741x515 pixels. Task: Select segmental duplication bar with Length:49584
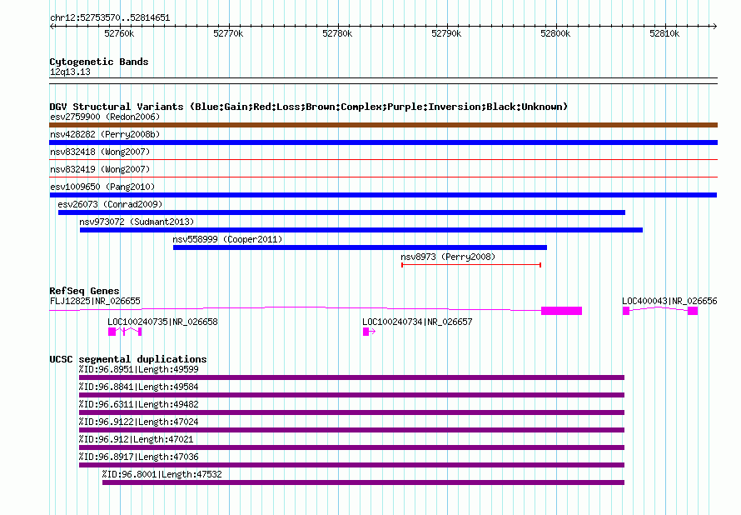(x=351, y=395)
